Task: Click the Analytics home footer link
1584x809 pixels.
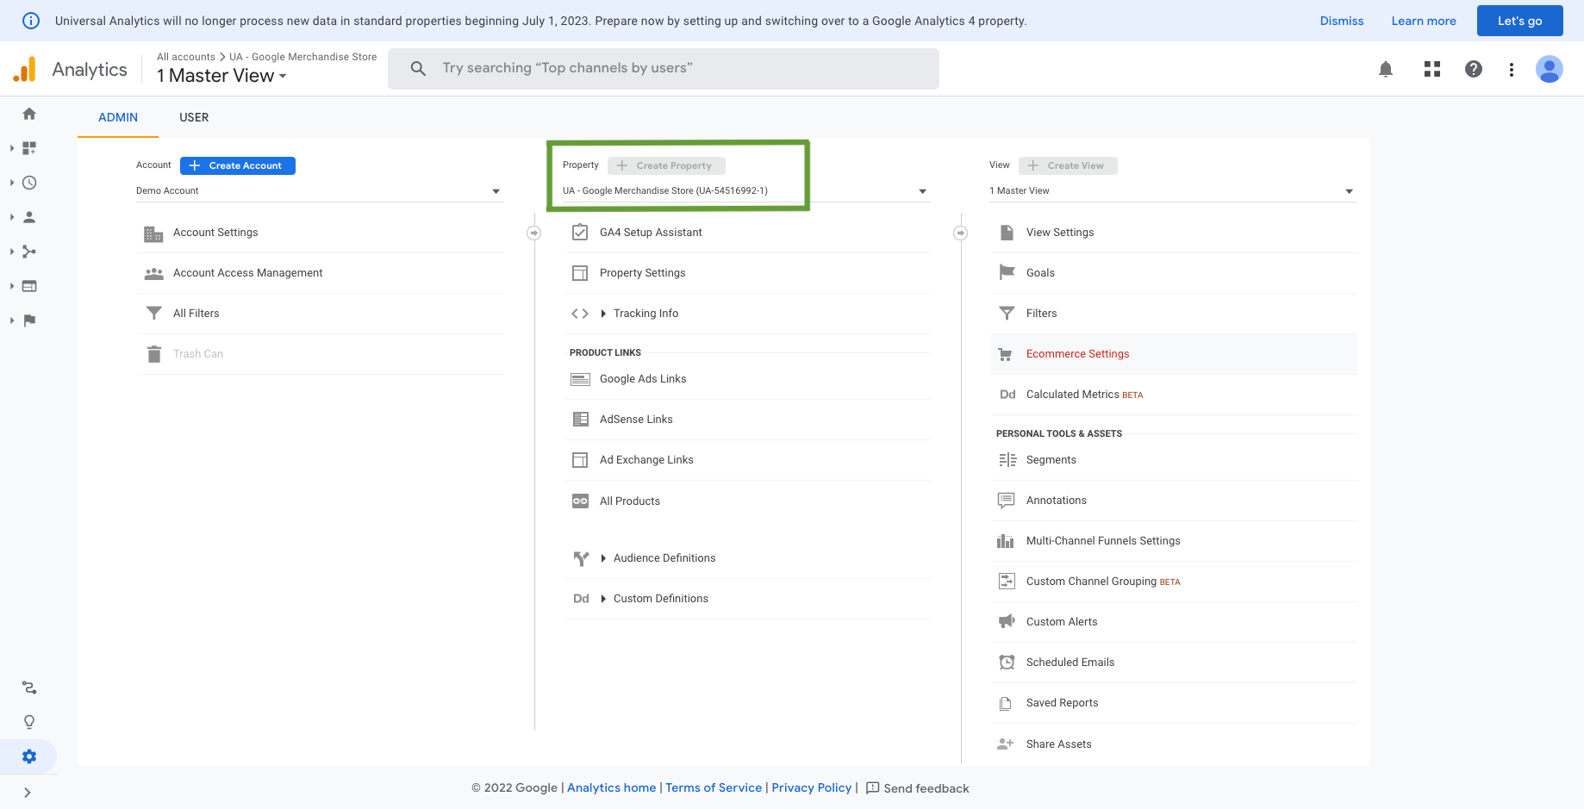Action: pos(612,787)
